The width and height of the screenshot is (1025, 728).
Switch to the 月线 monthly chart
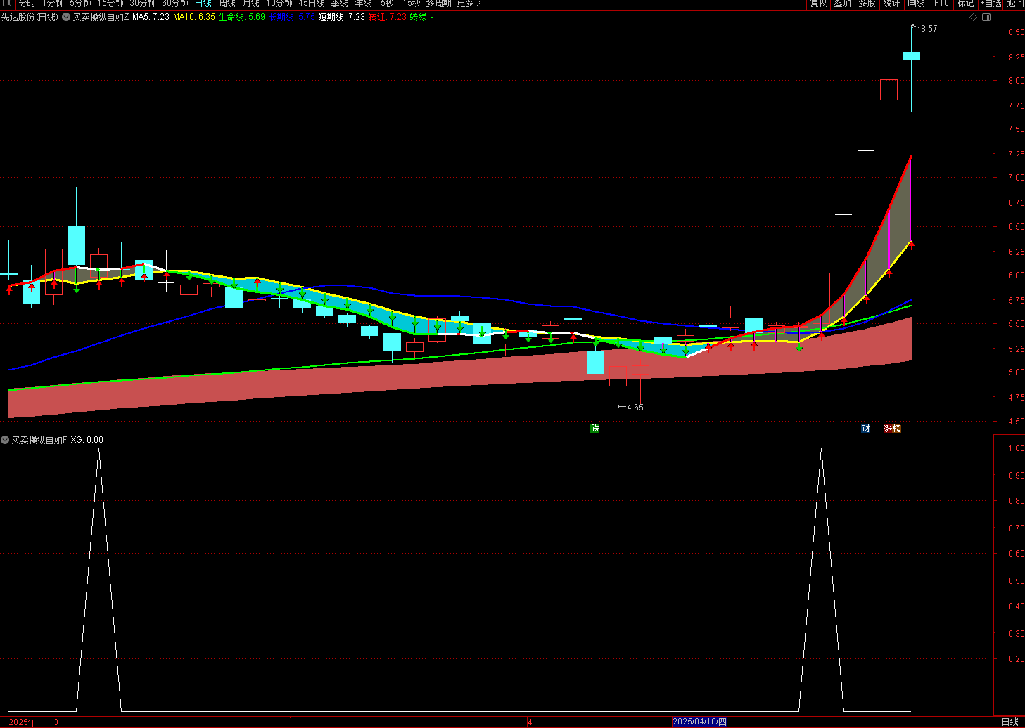250,4
